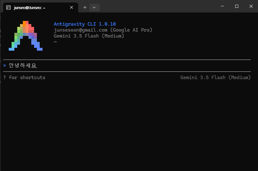Click the question mark shortcut symbol
The height and width of the screenshot is (171, 258).
click(5, 78)
